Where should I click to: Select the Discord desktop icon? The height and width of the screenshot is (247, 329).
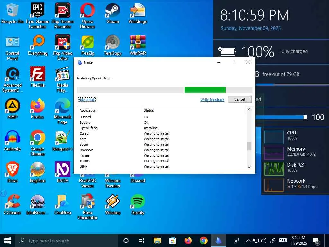tap(138, 178)
